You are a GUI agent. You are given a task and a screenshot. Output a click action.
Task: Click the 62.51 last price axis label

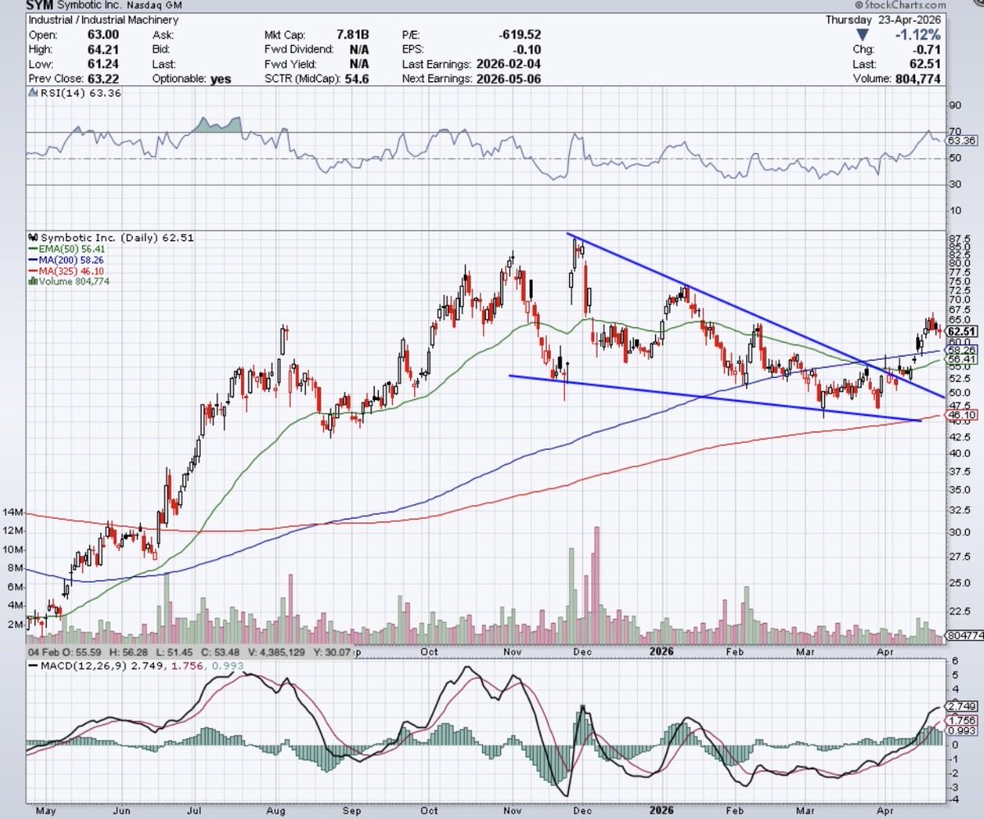[x=963, y=331]
